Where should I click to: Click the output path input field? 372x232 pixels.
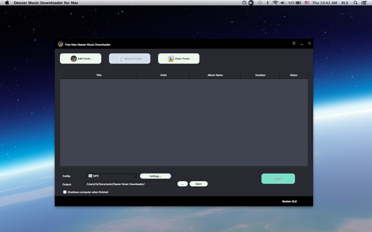point(131,184)
